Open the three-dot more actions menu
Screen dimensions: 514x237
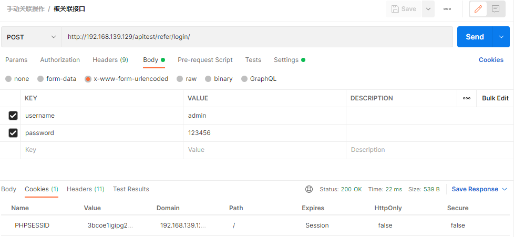[x=447, y=9]
